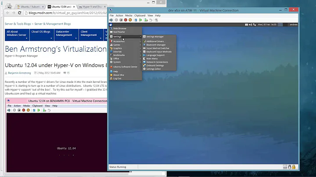The image size is (316, 177).
Task: Click Chrome's forward arrow button
Action: (x=14, y=13)
